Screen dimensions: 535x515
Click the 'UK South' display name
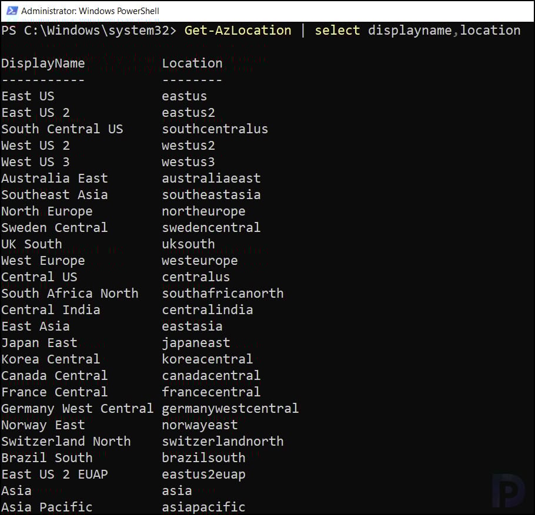(32, 244)
